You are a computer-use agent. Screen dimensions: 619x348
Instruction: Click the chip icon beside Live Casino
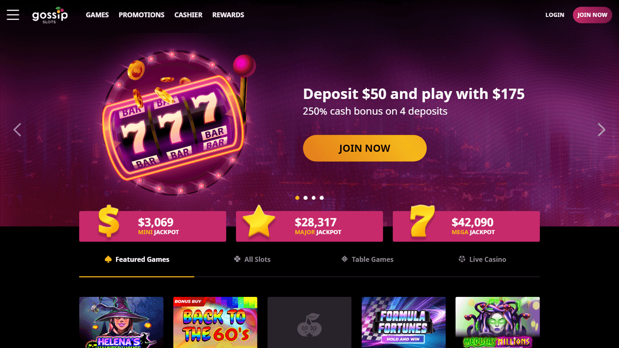(462, 259)
